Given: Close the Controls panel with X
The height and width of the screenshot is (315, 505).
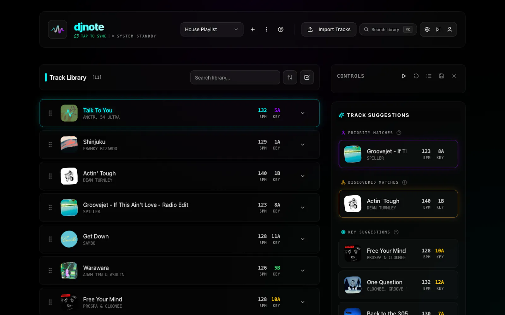Looking at the screenshot, I should coord(454,76).
